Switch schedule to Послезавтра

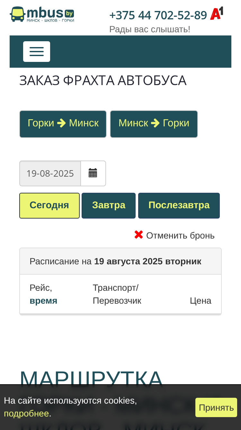coord(179,206)
